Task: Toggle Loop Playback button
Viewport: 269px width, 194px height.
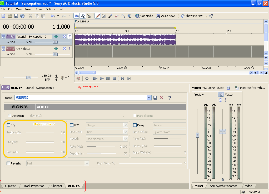Action: pyautogui.click(x=87, y=79)
